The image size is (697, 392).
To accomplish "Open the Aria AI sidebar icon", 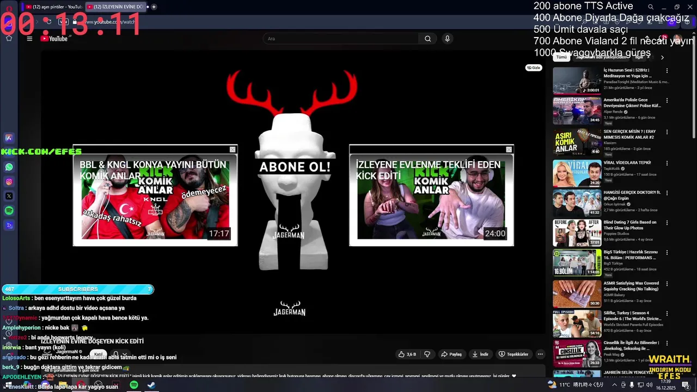I will [x=9, y=138].
